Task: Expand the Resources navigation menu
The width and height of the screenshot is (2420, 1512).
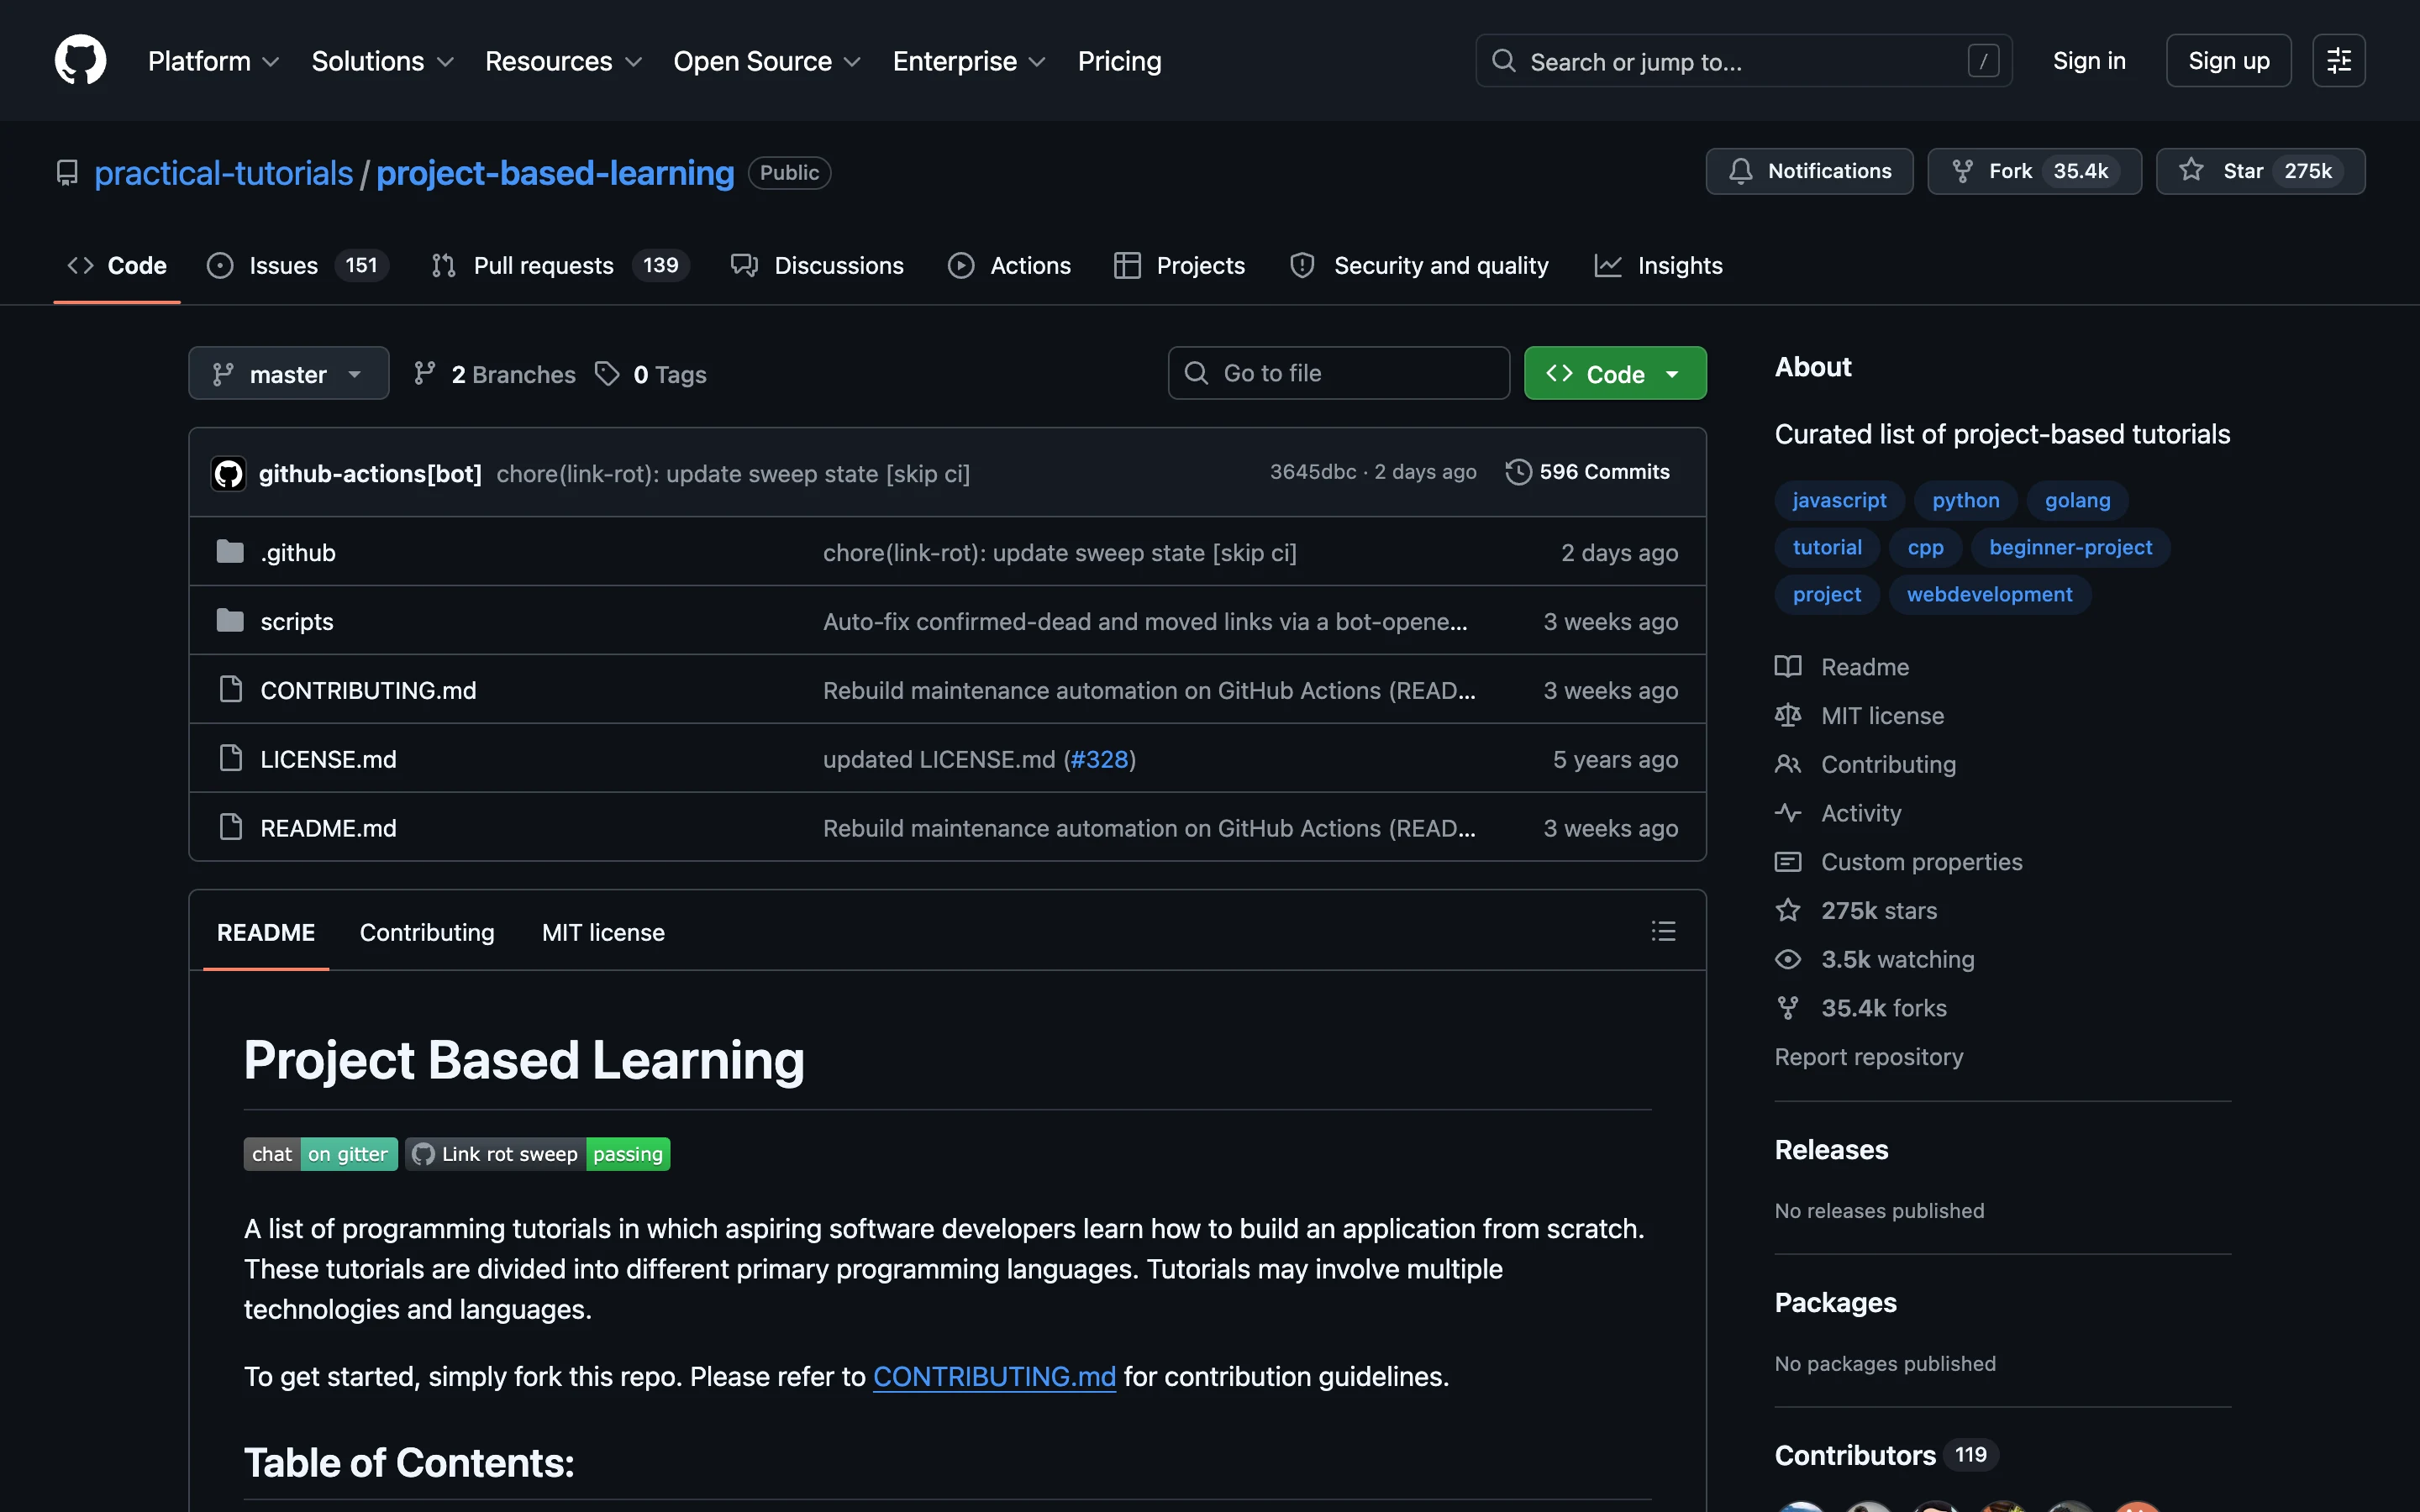Action: point(563,61)
